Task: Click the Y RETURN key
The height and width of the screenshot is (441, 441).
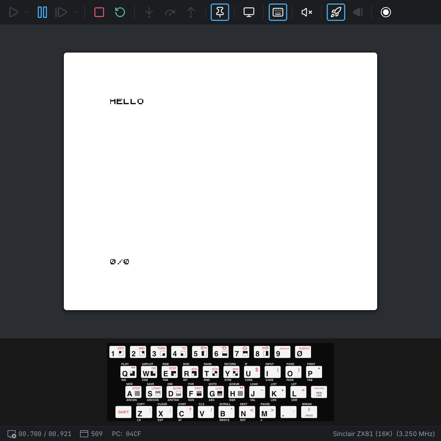Action: (x=232, y=372)
